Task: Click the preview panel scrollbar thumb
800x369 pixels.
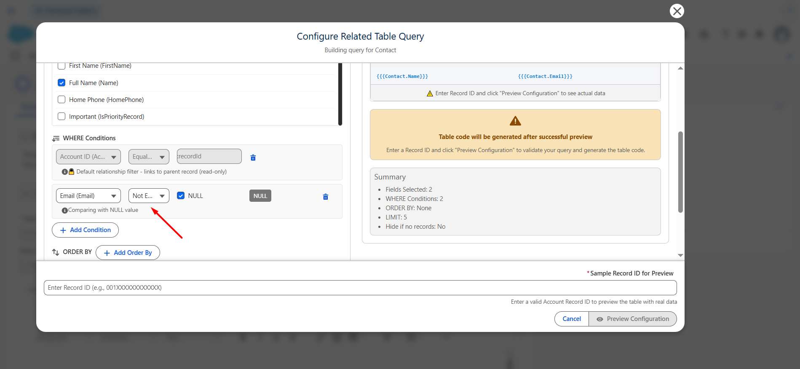Action: click(680, 172)
